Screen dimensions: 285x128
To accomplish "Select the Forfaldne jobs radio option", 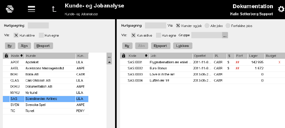I will (228, 26).
